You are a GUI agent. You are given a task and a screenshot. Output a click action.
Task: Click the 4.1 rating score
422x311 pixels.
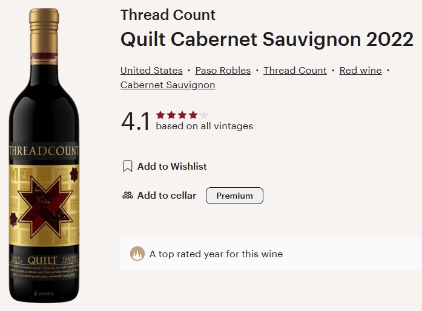point(136,121)
